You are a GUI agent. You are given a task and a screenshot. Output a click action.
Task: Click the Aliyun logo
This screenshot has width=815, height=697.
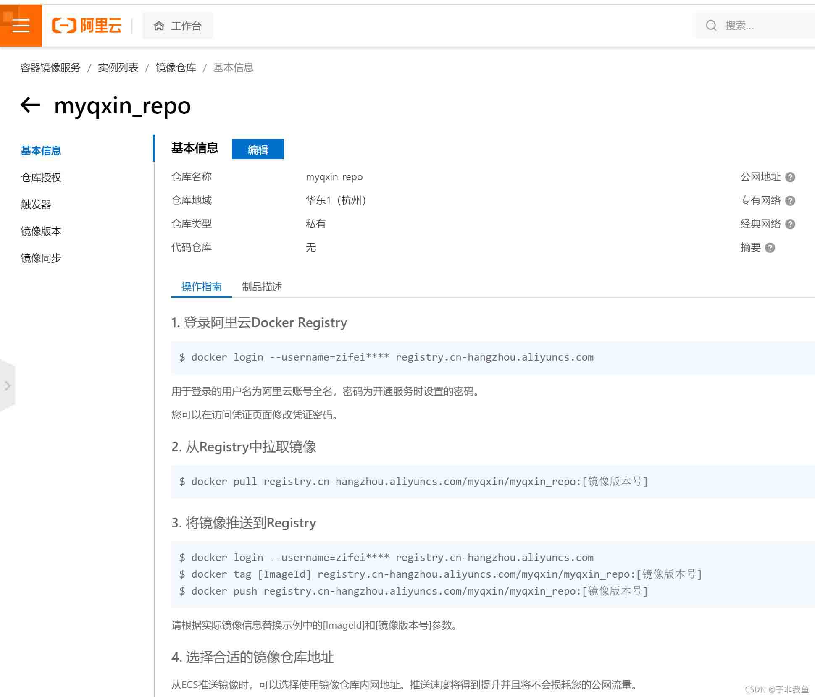(x=87, y=26)
